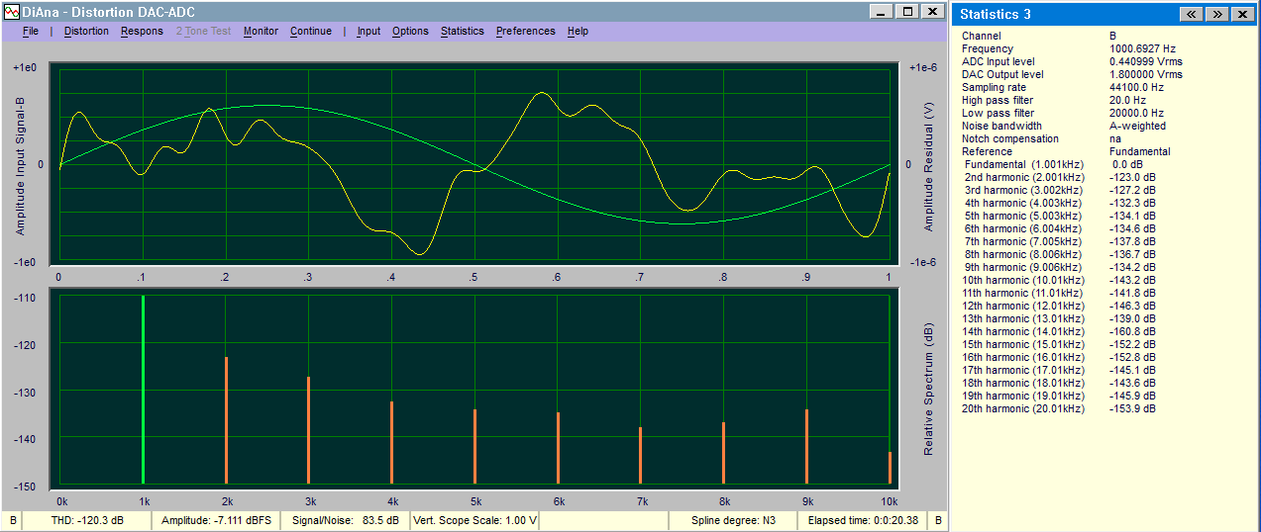
Task: Click the Signal/Noise: 83.5 dB status field
Action: click(345, 520)
